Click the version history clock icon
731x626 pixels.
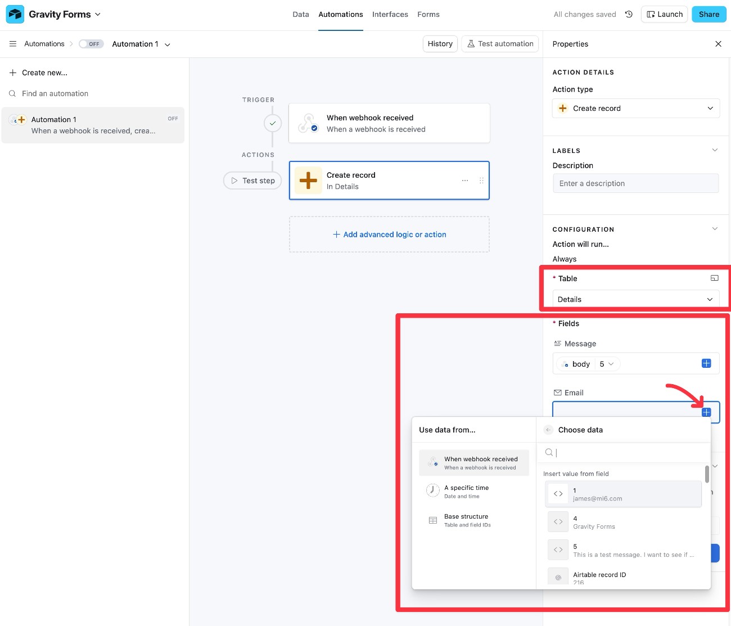pyautogui.click(x=629, y=15)
